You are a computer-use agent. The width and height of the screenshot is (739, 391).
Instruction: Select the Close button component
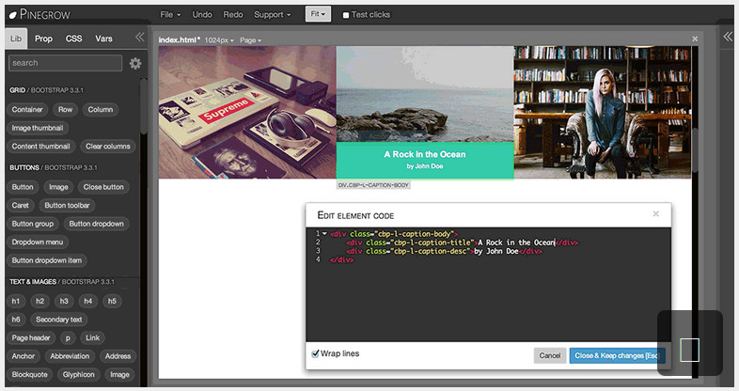pos(103,187)
